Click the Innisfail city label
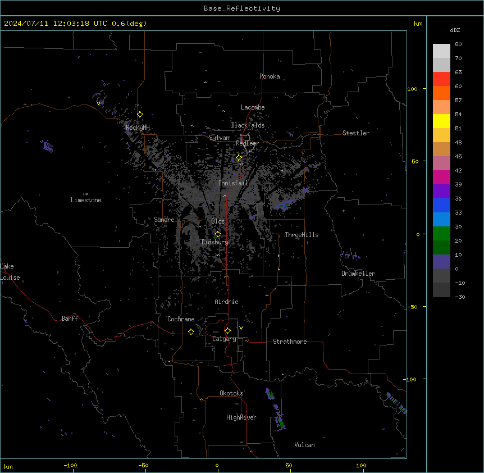This screenshot has height=473, width=484. [234, 183]
